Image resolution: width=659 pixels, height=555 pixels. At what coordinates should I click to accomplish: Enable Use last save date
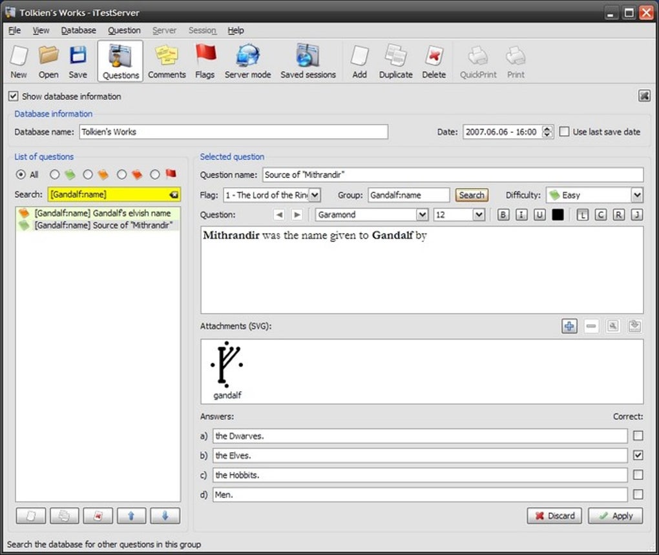(x=564, y=132)
